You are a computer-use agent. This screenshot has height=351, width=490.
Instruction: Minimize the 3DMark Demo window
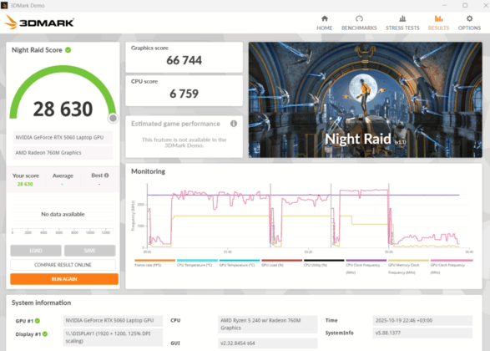tap(444, 5)
